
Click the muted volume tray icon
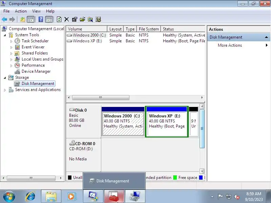236,197
